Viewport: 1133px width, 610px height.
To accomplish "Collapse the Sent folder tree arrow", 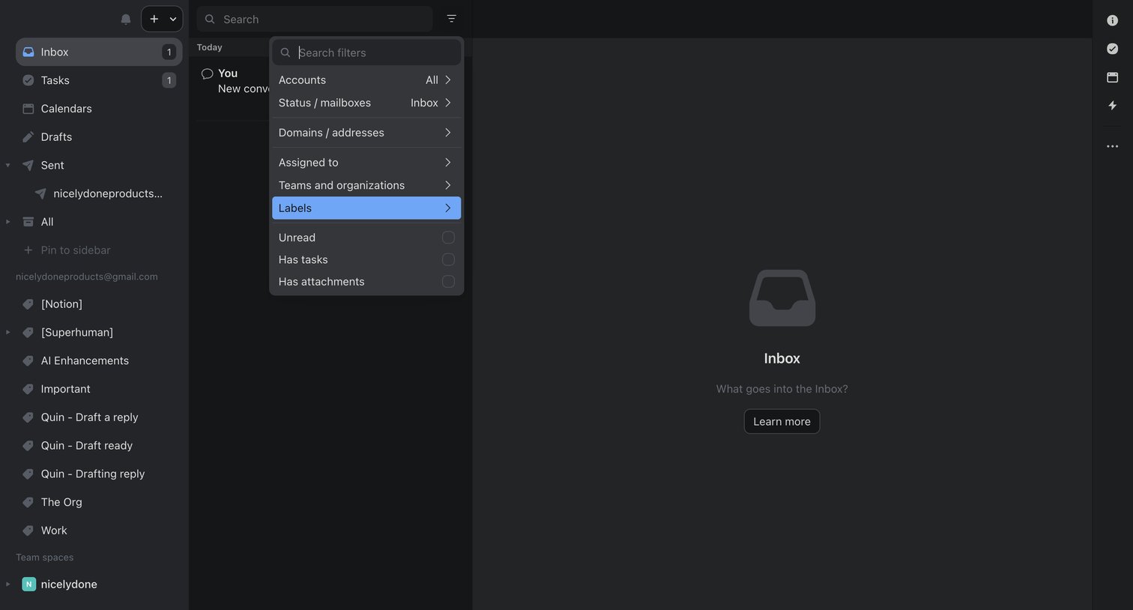I will (x=8, y=165).
